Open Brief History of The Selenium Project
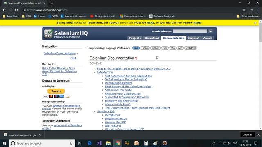The height and width of the screenshot is (147, 262). tap(128, 87)
